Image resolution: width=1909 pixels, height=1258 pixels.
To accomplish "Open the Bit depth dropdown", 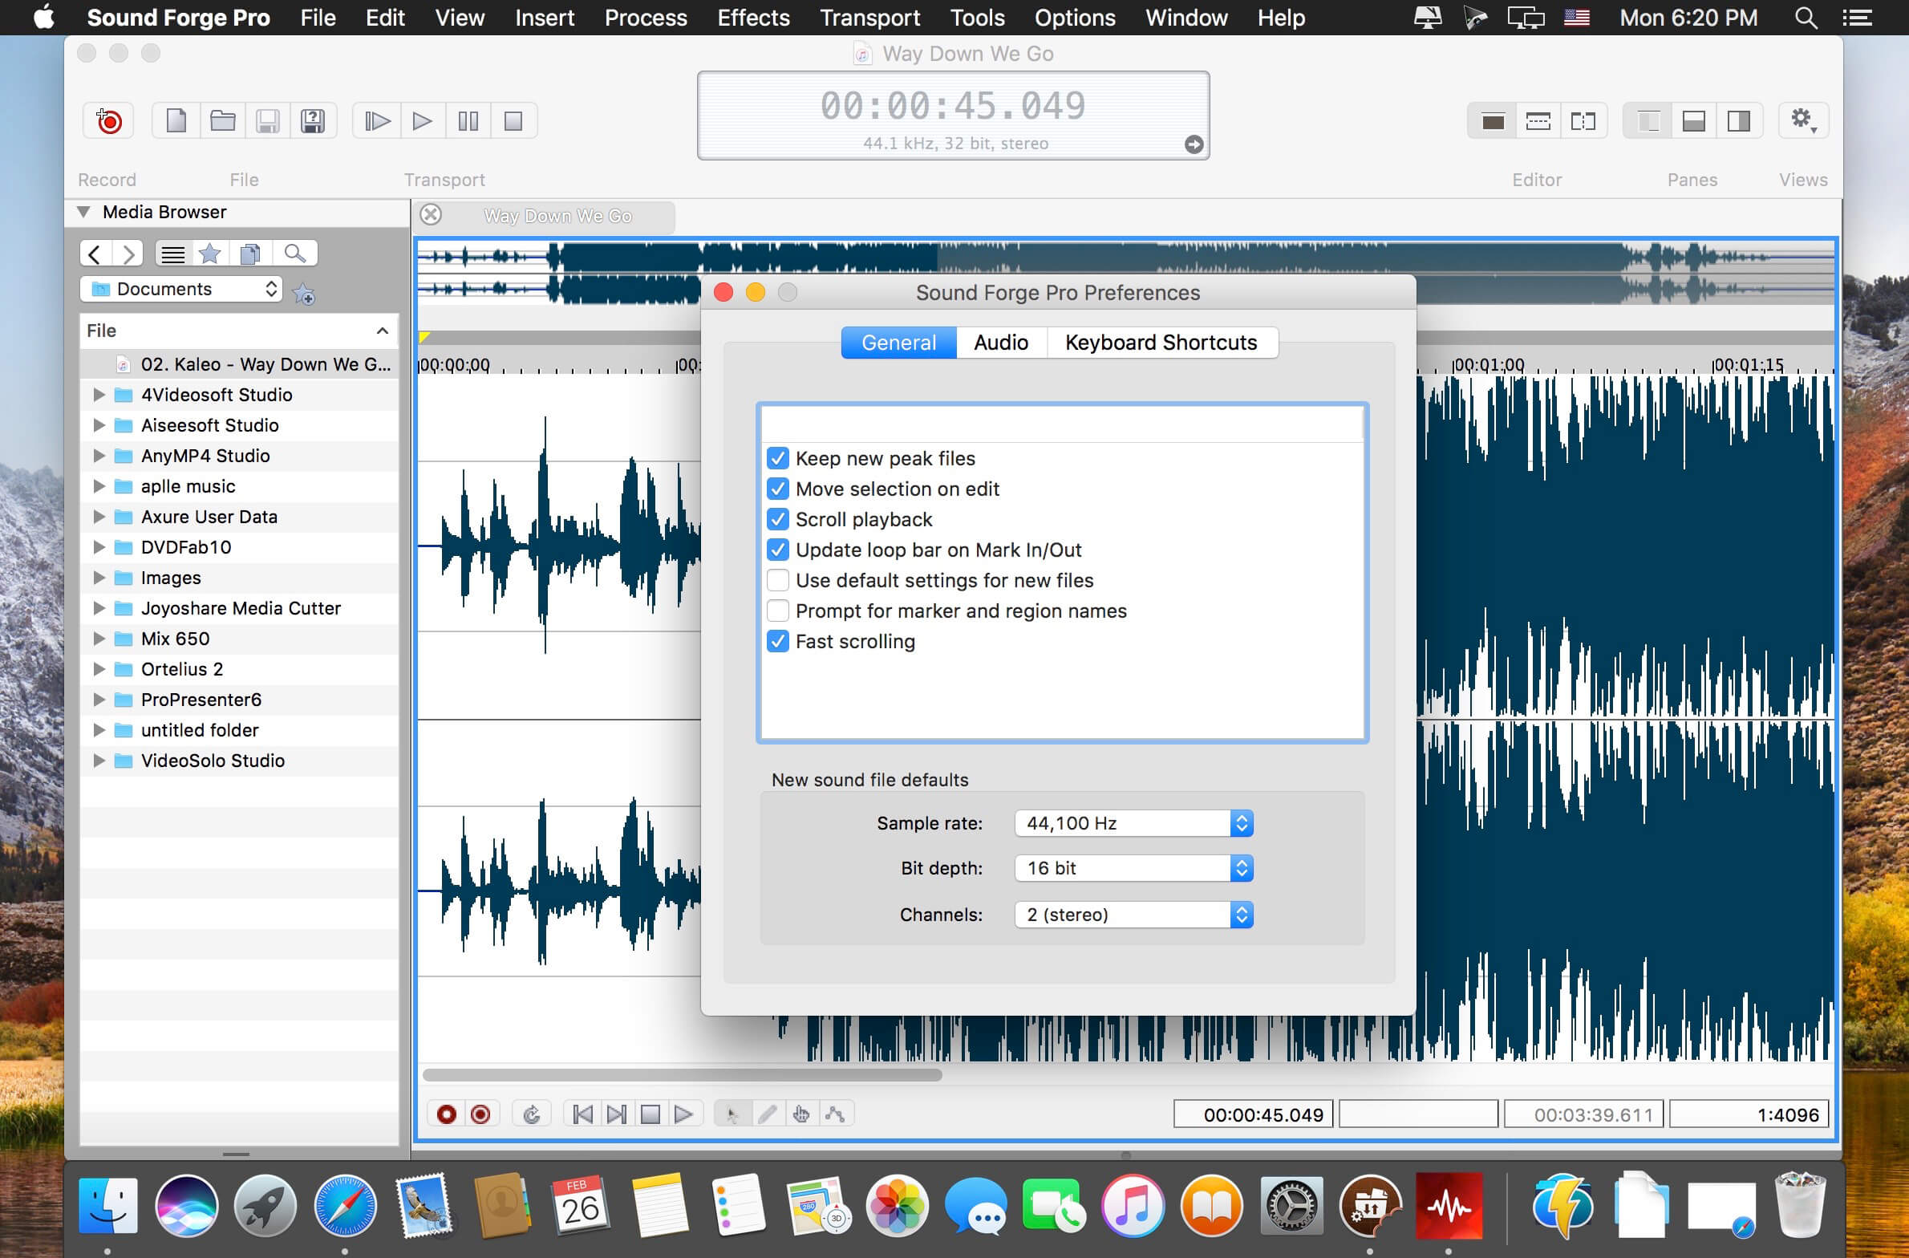I will tap(1133, 868).
